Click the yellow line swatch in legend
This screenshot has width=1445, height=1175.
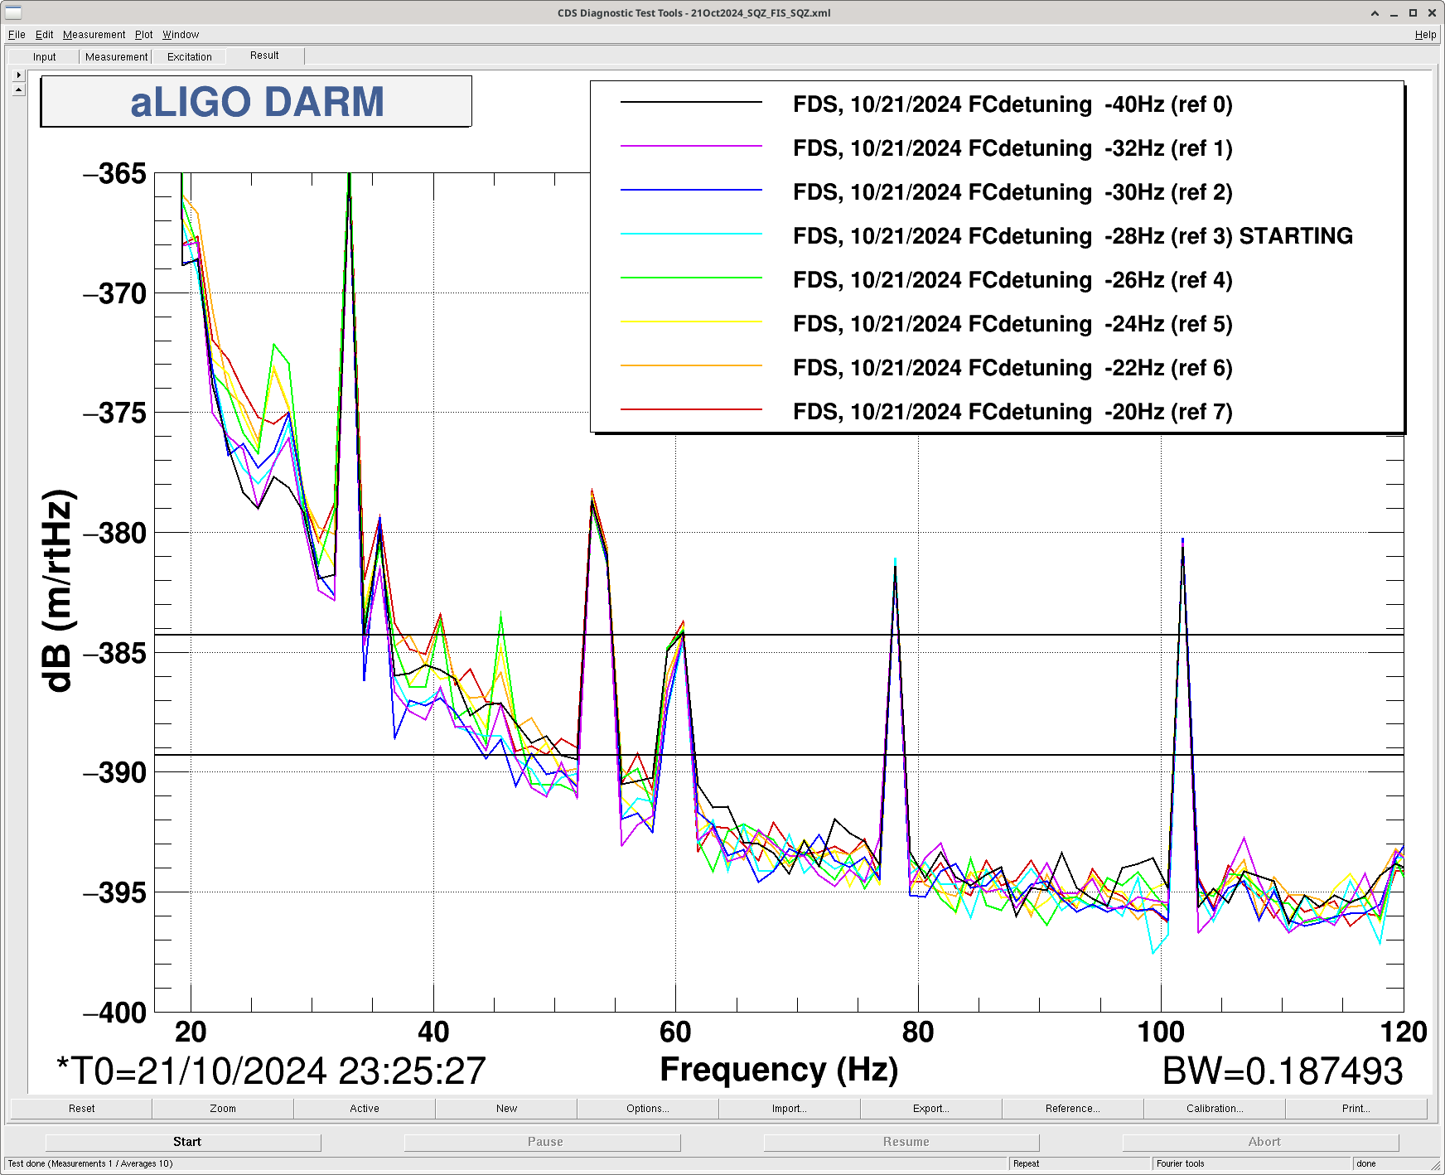pos(691,322)
